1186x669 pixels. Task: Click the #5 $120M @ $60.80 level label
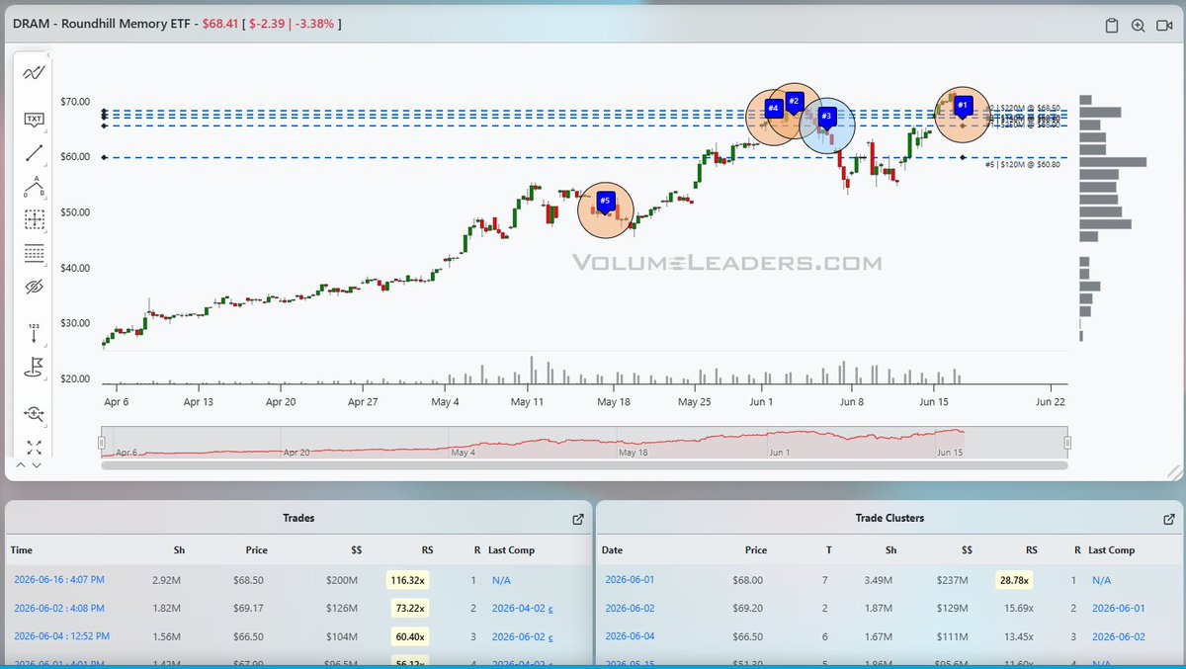click(1023, 164)
